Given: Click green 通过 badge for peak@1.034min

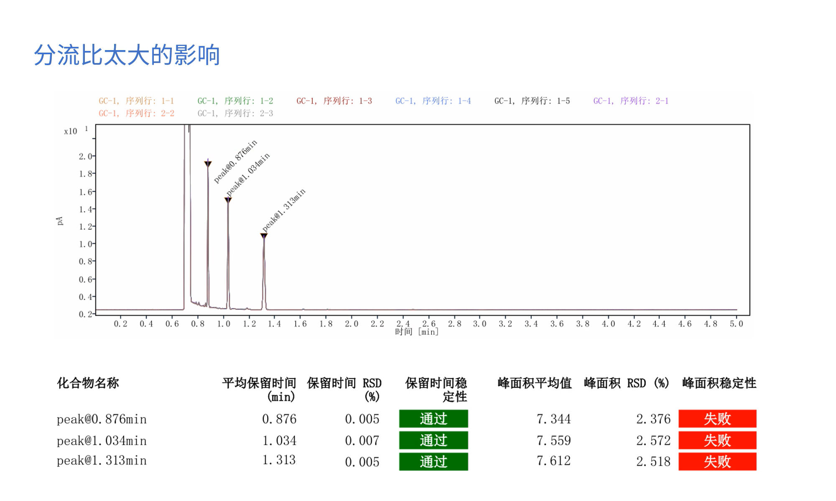Looking at the screenshot, I should pos(433,440).
